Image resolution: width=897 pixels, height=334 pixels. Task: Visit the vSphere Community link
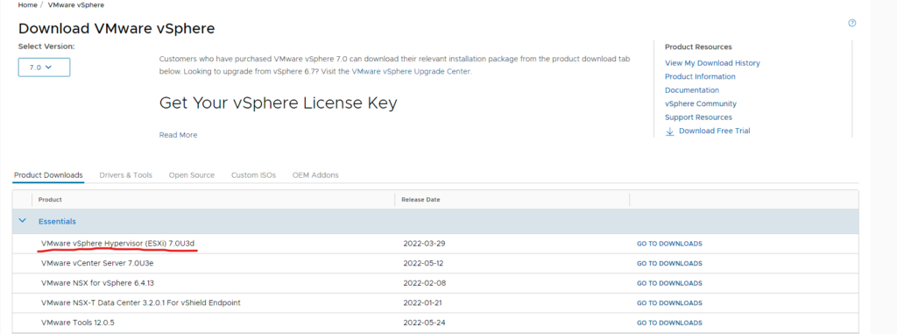click(x=701, y=103)
